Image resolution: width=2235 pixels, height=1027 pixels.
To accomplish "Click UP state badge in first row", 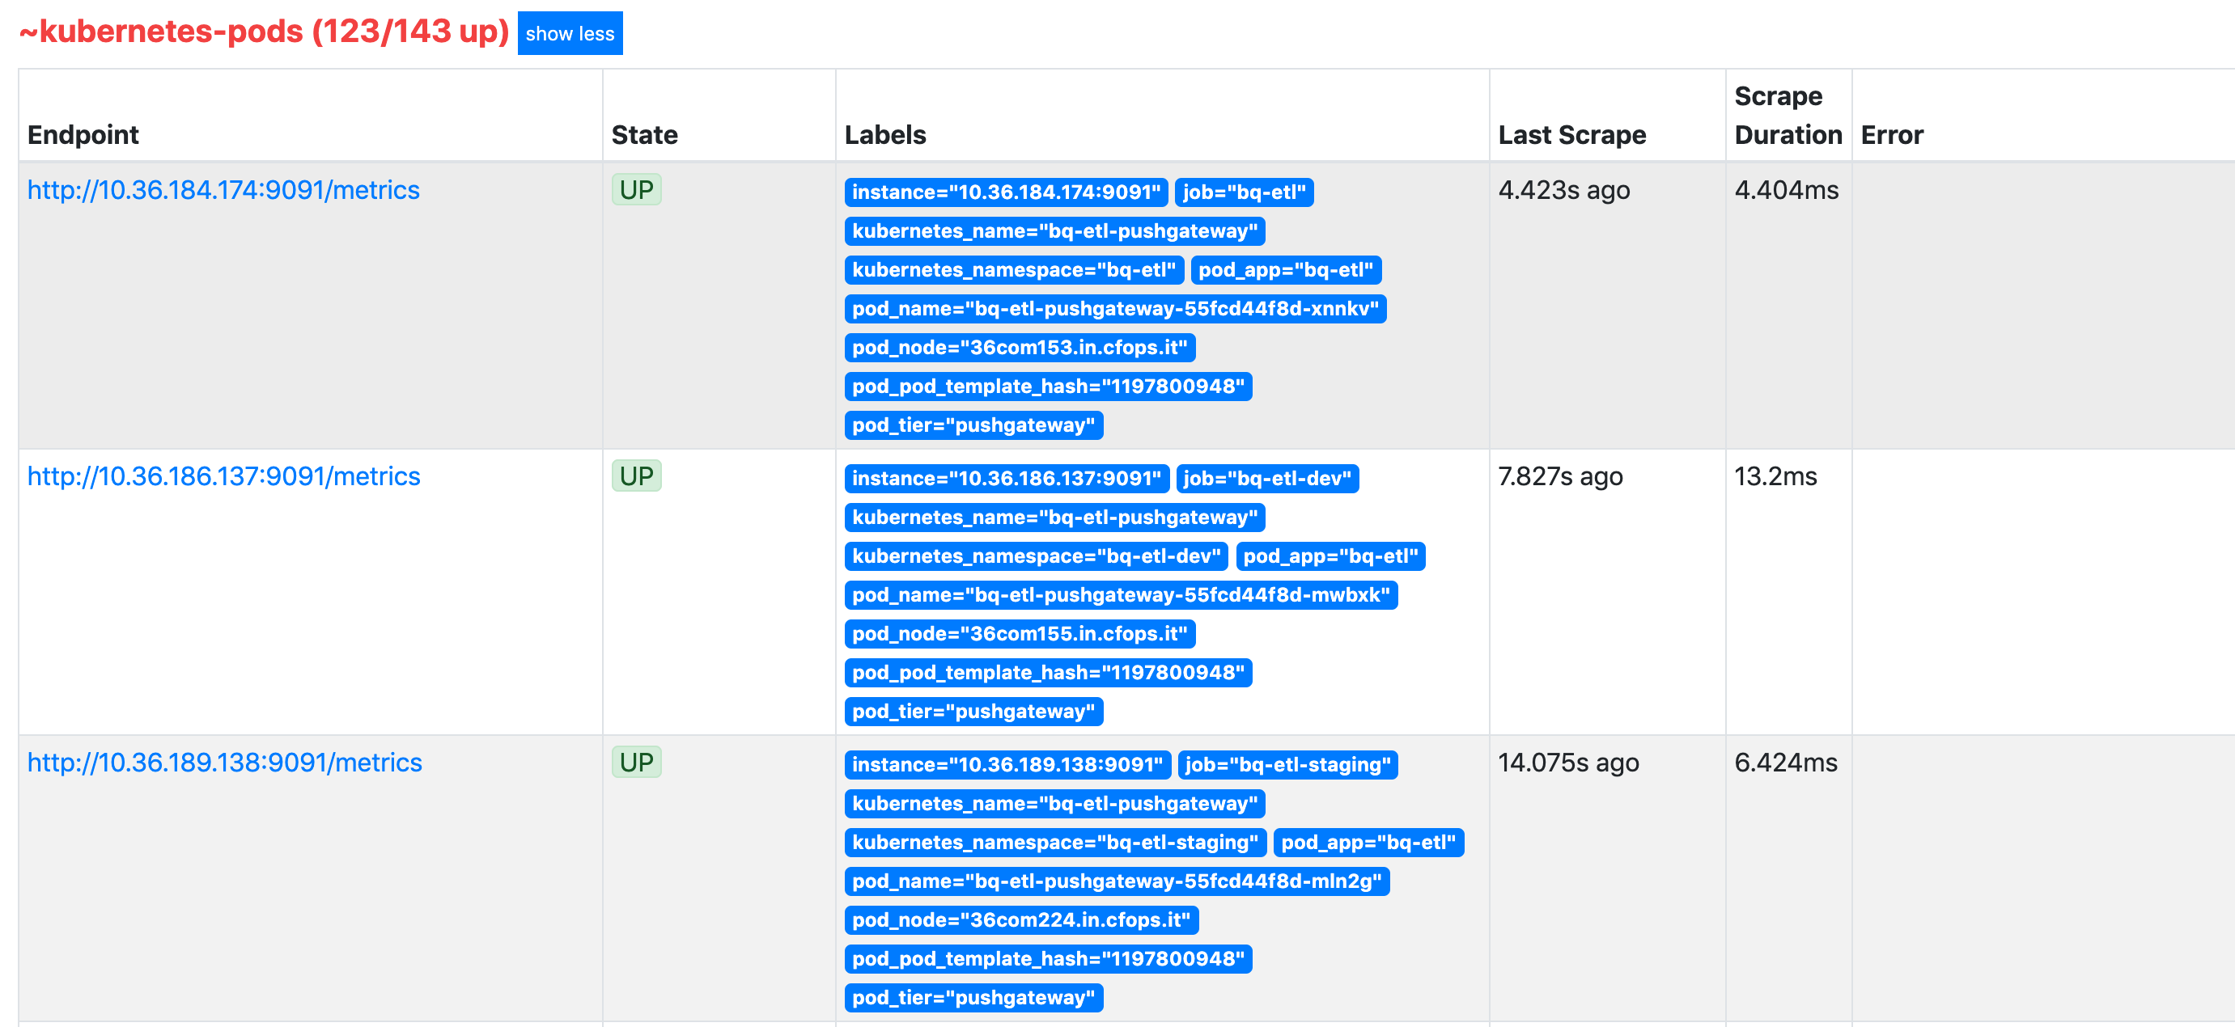I will 636,190.
